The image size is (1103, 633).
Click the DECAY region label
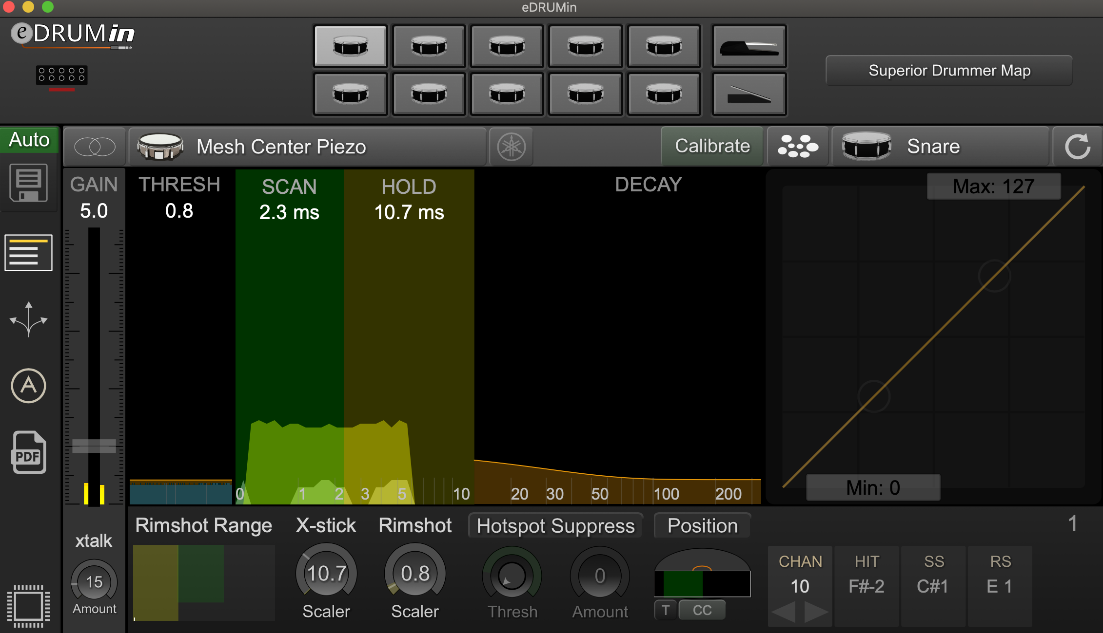(649, 185)
